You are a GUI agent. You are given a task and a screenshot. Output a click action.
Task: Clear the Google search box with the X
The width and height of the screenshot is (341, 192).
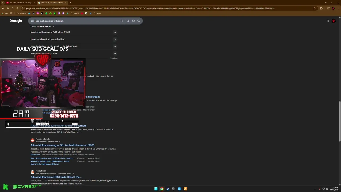[121, 21]
